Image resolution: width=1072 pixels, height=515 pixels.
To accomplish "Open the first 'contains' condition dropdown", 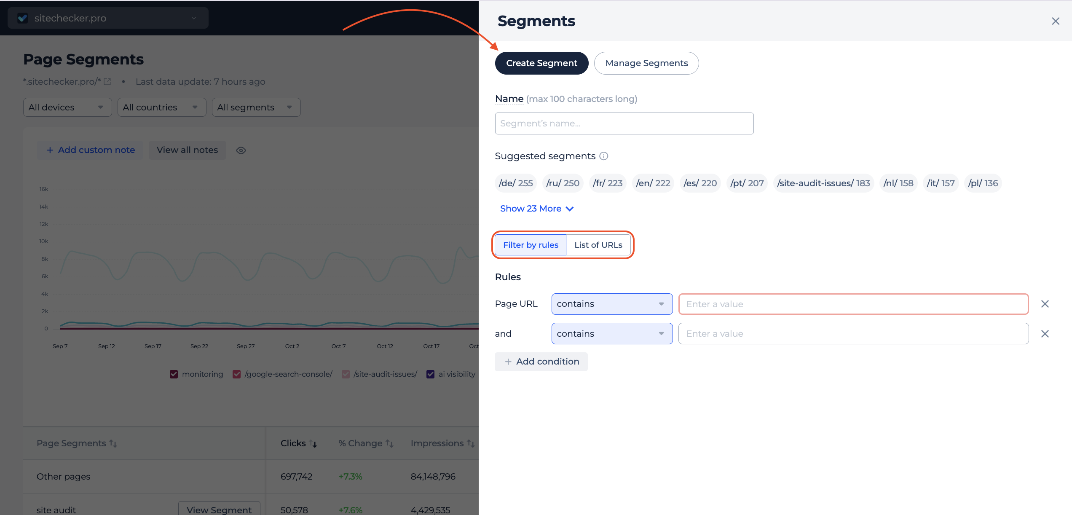I will (x=611, y=304).
